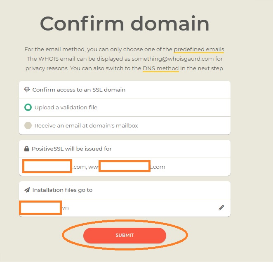Click the Upload a validation file label text
Image resolution: width=273 pixels, height=262 pixels.
pyautogui.click(x=66, y=108)
